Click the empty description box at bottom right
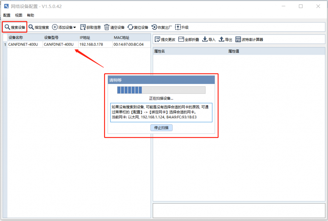This screenshot has height=221, width=328. coord(239,210)
